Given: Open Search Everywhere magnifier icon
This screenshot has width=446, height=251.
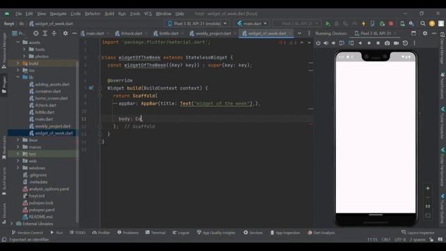Looking at the screenshot, I should [423, 24].
